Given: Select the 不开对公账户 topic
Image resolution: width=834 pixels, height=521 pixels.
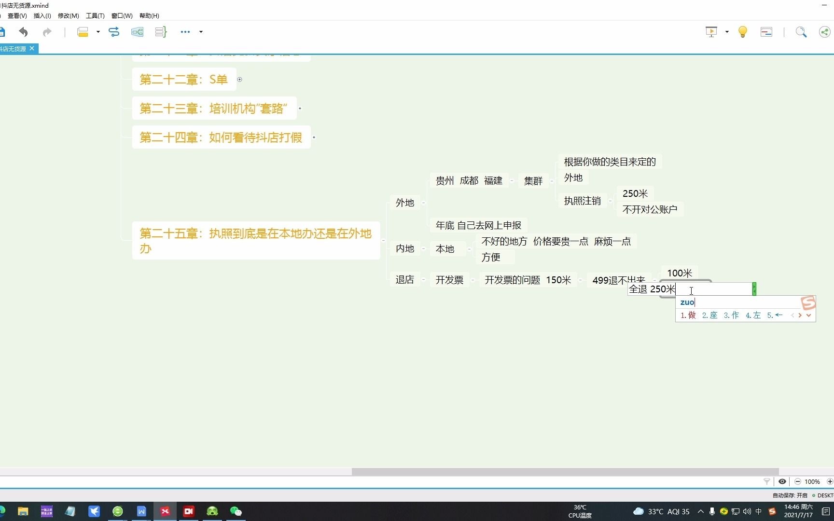Looking at the screenshot, I should 650,209.
